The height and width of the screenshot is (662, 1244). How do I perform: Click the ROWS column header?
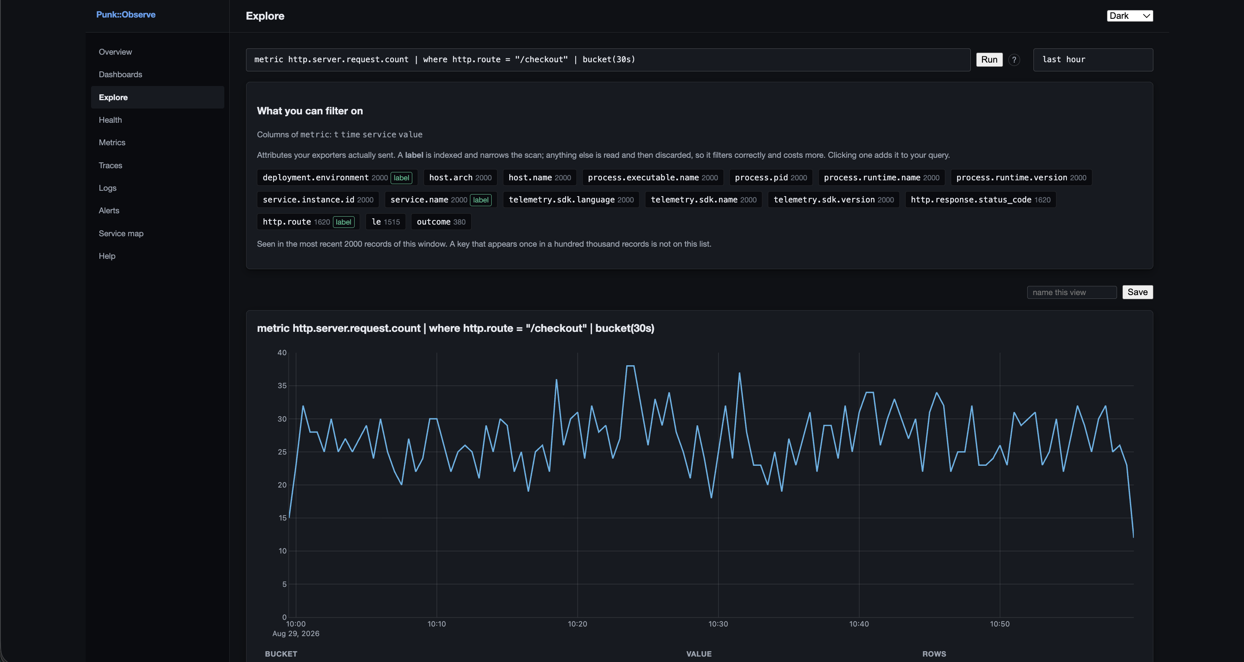[934, 654]
